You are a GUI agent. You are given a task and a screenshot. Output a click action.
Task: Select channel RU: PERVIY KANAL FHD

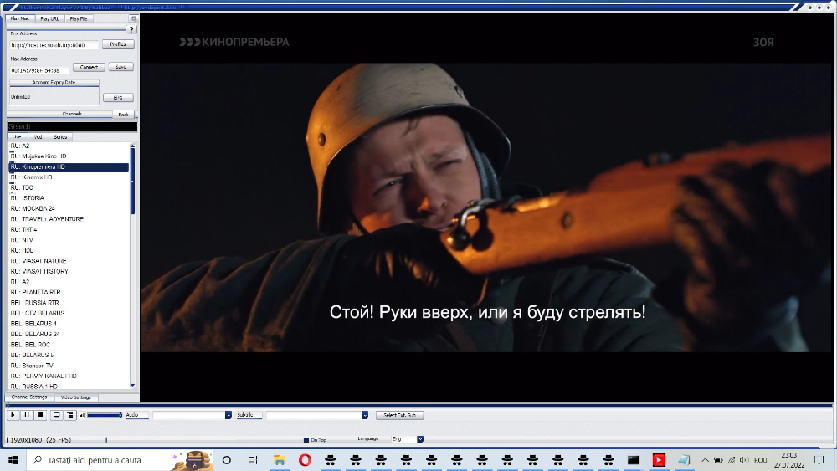[x=69, y=376]
